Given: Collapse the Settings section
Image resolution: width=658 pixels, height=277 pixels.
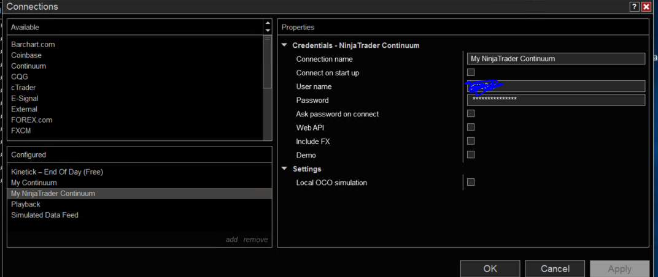Looking at the screenshot, I should [x=285, y=169].
